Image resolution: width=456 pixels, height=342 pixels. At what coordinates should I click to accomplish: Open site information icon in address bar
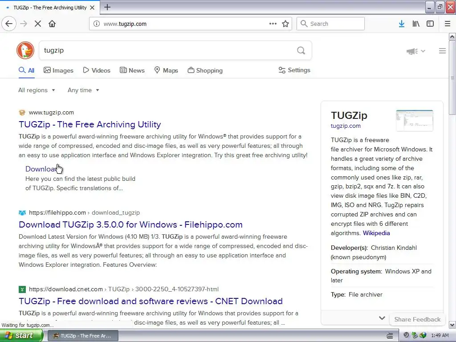point(97,24)
